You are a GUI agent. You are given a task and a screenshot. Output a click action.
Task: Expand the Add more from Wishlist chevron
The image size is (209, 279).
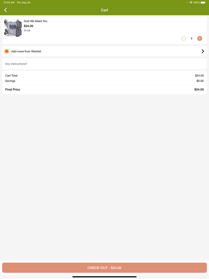(203, 51)
